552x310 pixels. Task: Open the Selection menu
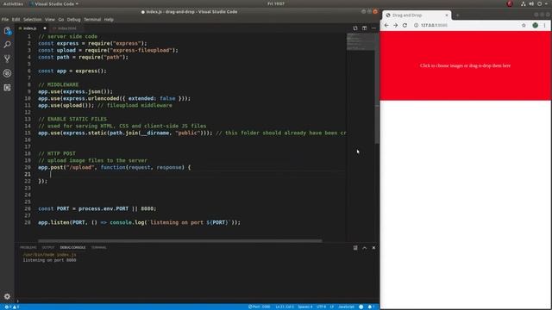point(33,20)
